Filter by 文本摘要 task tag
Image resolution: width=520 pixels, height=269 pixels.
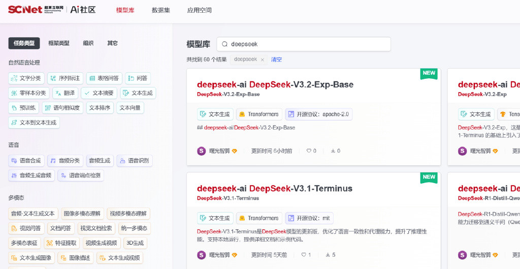tap(99, 93)
